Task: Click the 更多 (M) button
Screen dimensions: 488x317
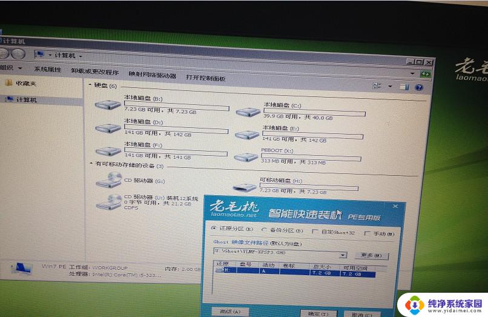Action: [x=372, y=256]
